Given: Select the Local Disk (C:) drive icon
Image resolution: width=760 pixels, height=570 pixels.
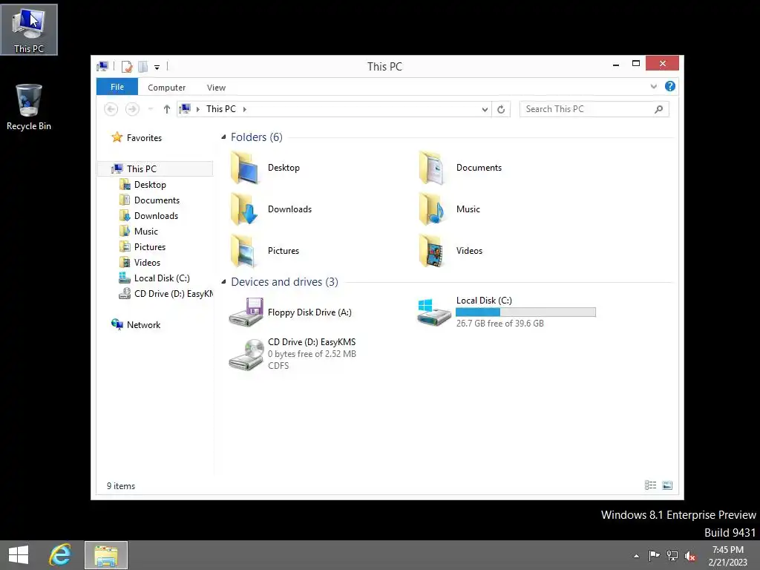Looking at the screenshot, I should click(x=433, y=312).
